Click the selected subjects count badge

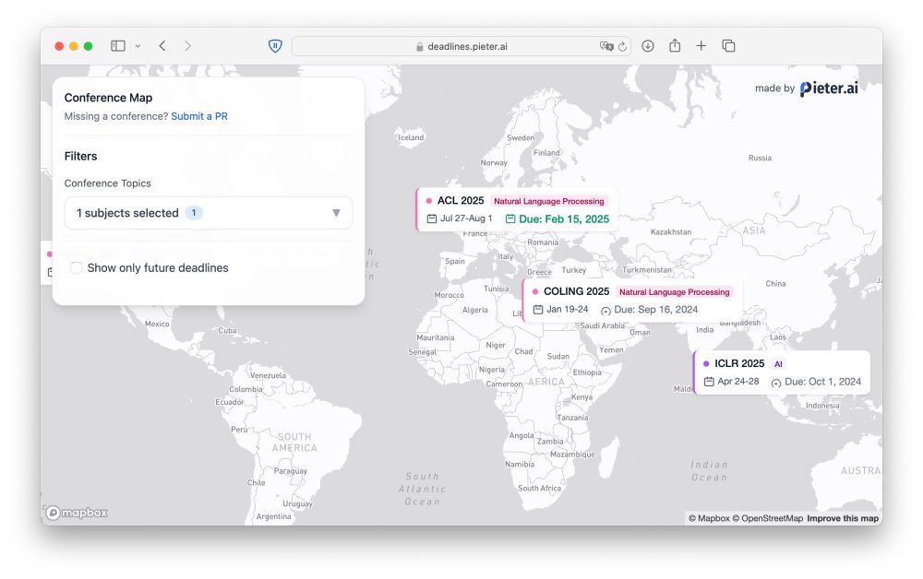click(194, 213)
